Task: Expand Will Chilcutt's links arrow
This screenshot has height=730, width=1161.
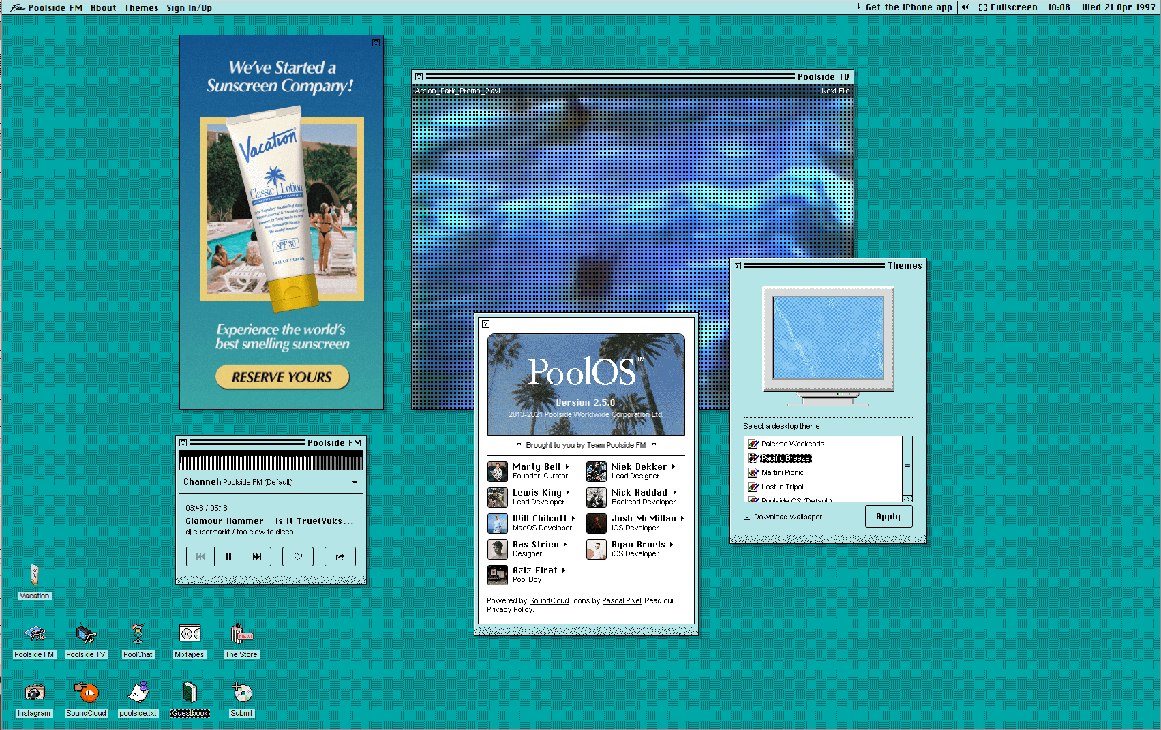Action: point(573,519)
